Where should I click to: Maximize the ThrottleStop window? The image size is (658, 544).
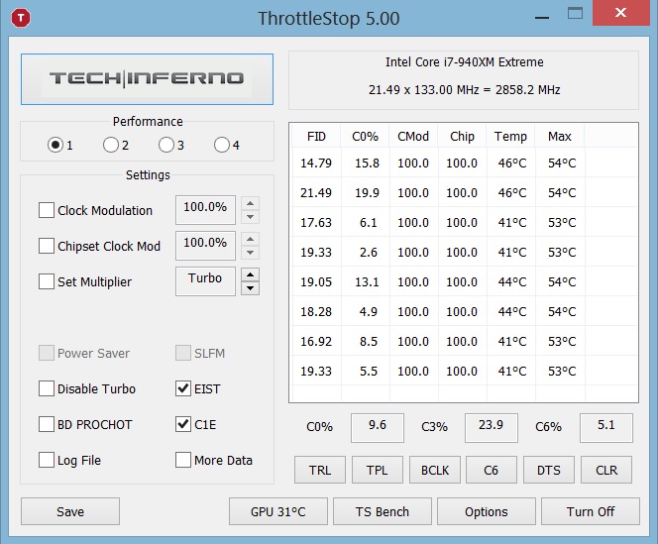575,14
